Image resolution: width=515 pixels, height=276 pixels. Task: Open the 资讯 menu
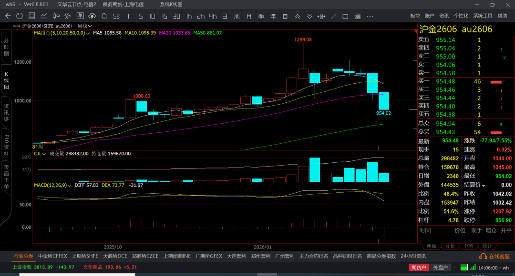(x=444, y=16)
